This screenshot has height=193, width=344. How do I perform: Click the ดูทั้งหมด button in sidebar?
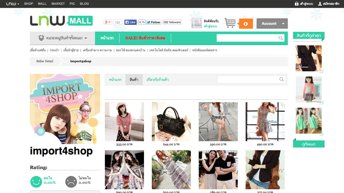click(x=309, y=144)
